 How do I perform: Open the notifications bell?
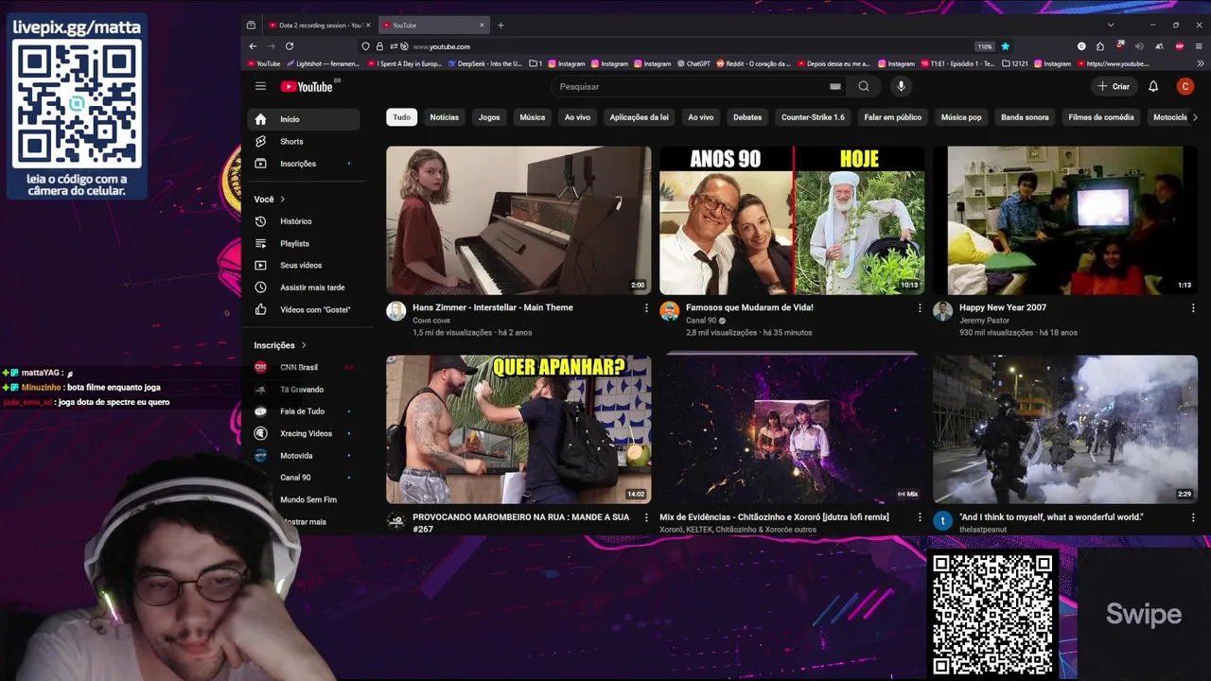1153,86
